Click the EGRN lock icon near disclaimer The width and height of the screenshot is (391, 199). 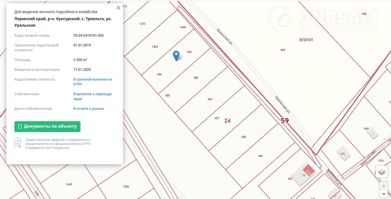point(18,143)
